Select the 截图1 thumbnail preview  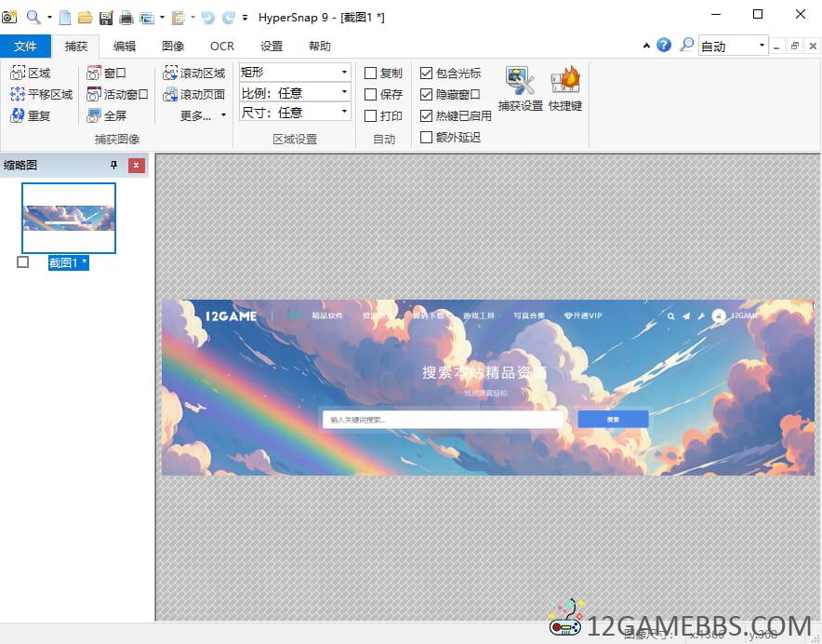(x=69, y=218)
